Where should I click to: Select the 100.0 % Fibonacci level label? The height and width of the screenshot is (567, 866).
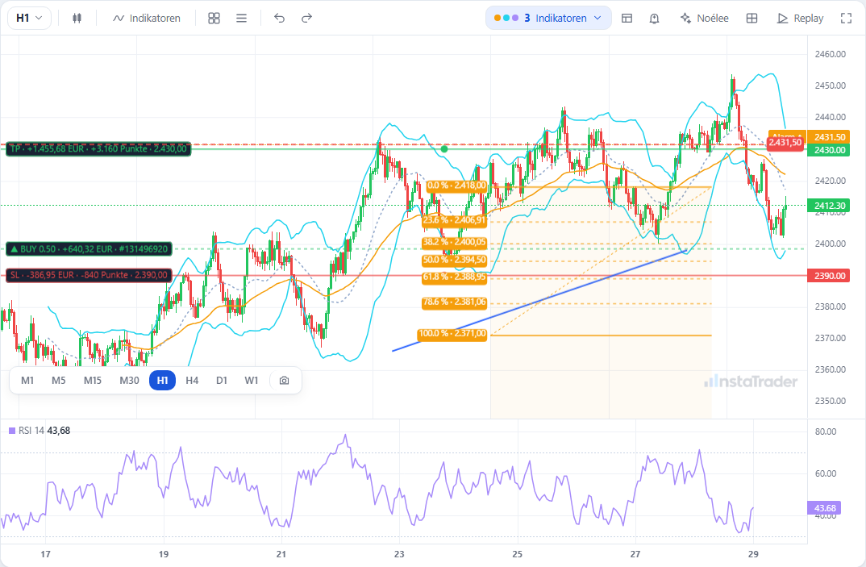tap(452, 334)
